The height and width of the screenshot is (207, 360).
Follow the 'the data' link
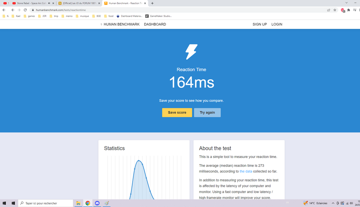pos(246,171)
